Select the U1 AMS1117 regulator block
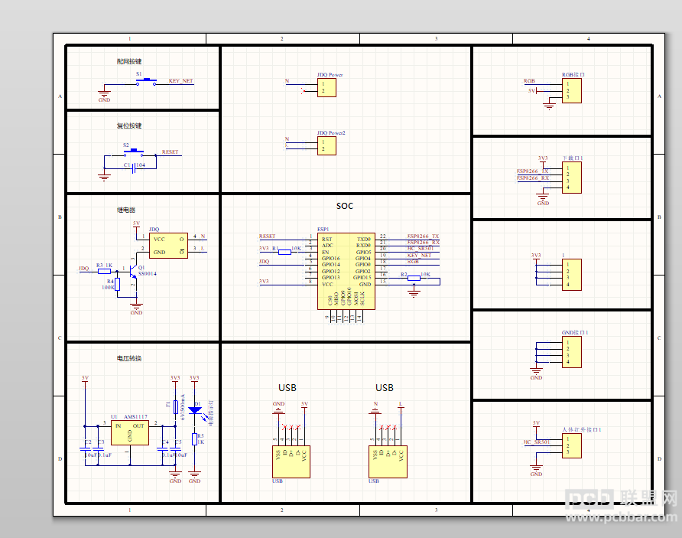The width and height of the screenshot is (682, 538). pyautogui.click(x=130, y=432)
